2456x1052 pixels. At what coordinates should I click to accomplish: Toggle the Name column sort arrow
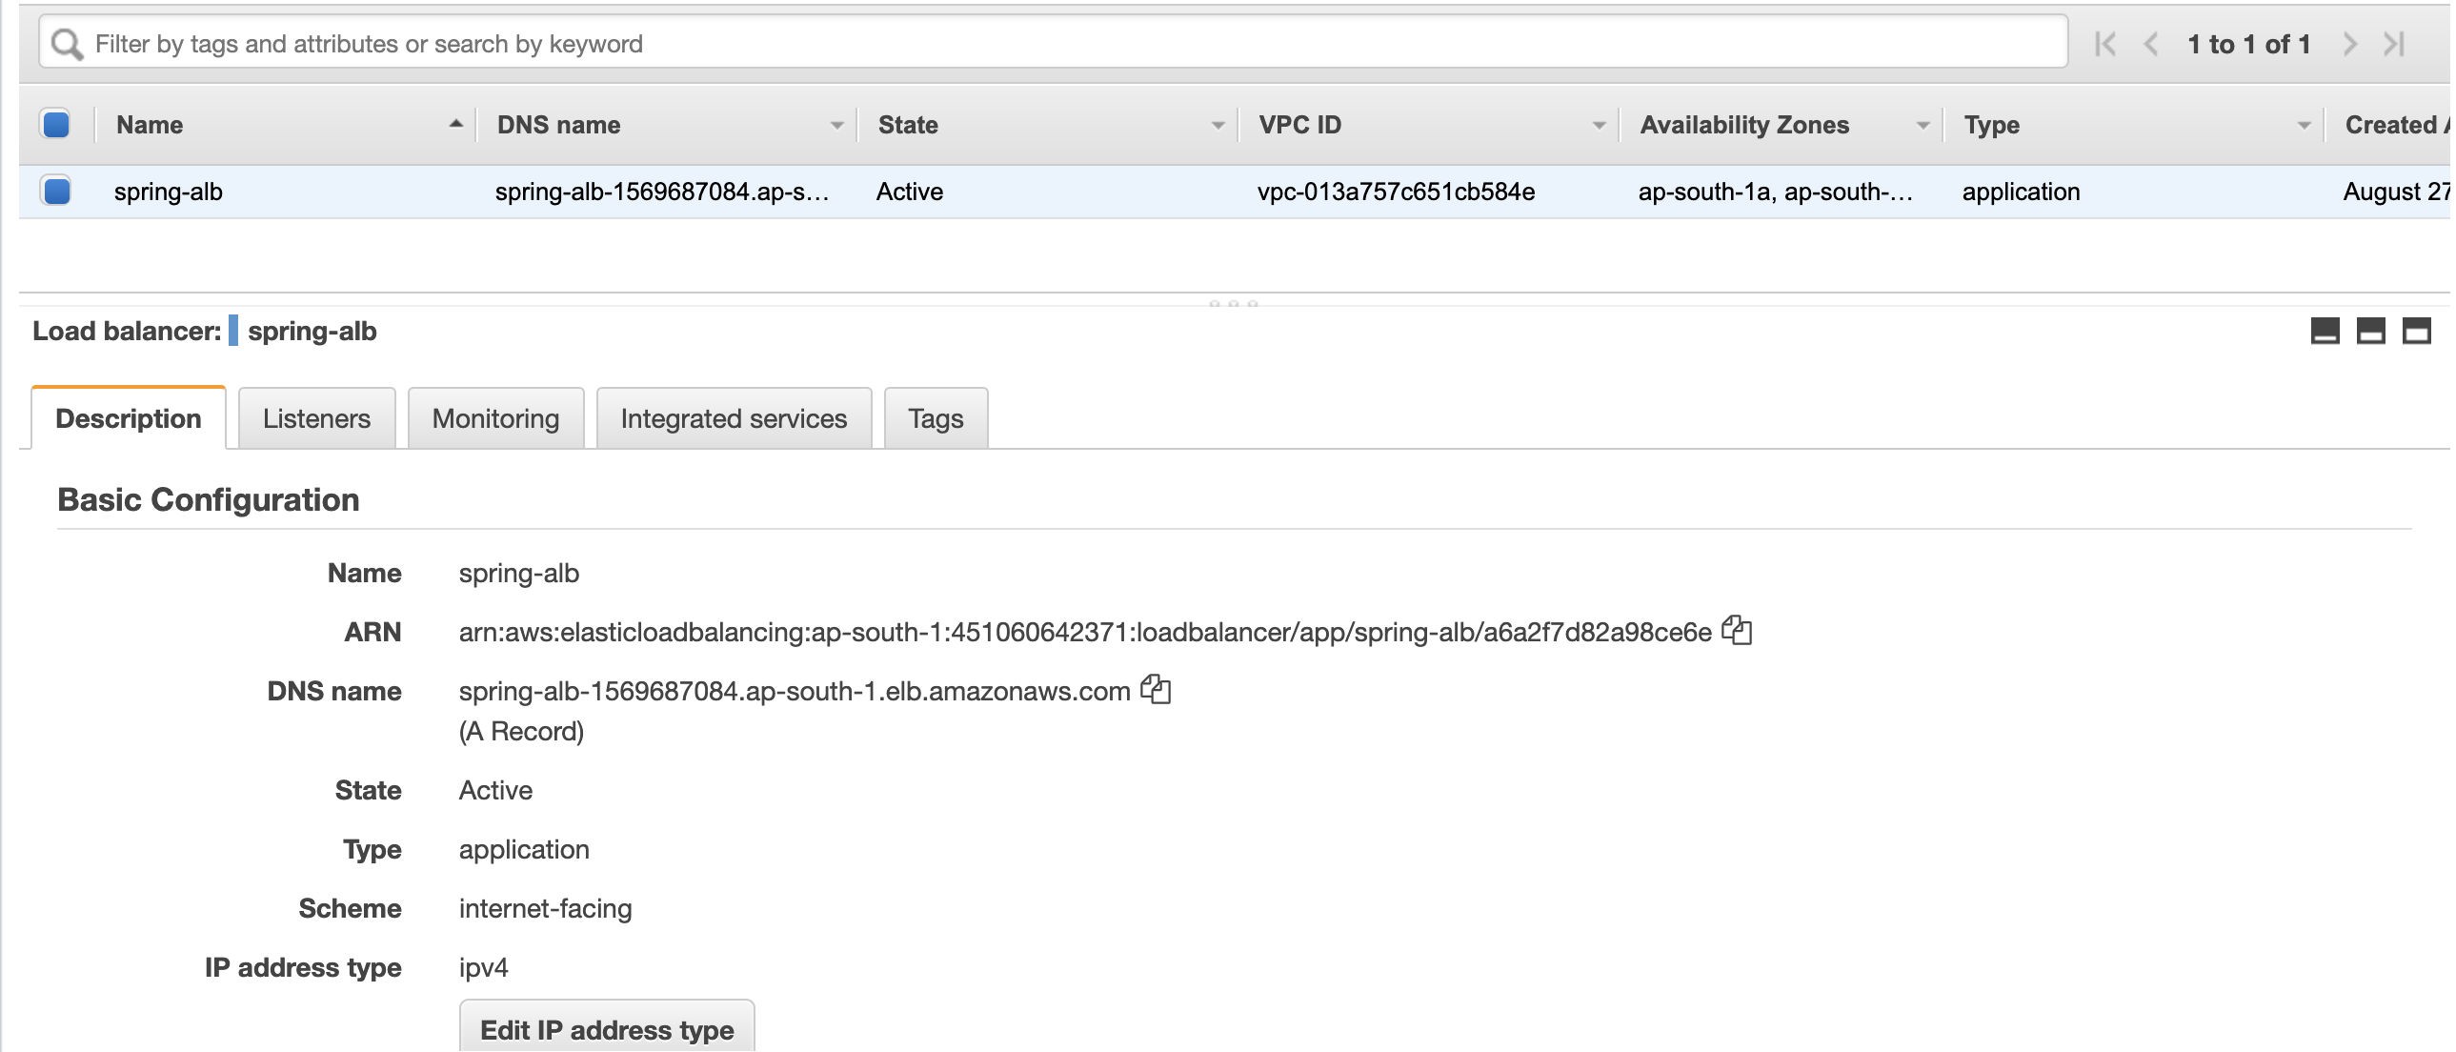[454, 123]
